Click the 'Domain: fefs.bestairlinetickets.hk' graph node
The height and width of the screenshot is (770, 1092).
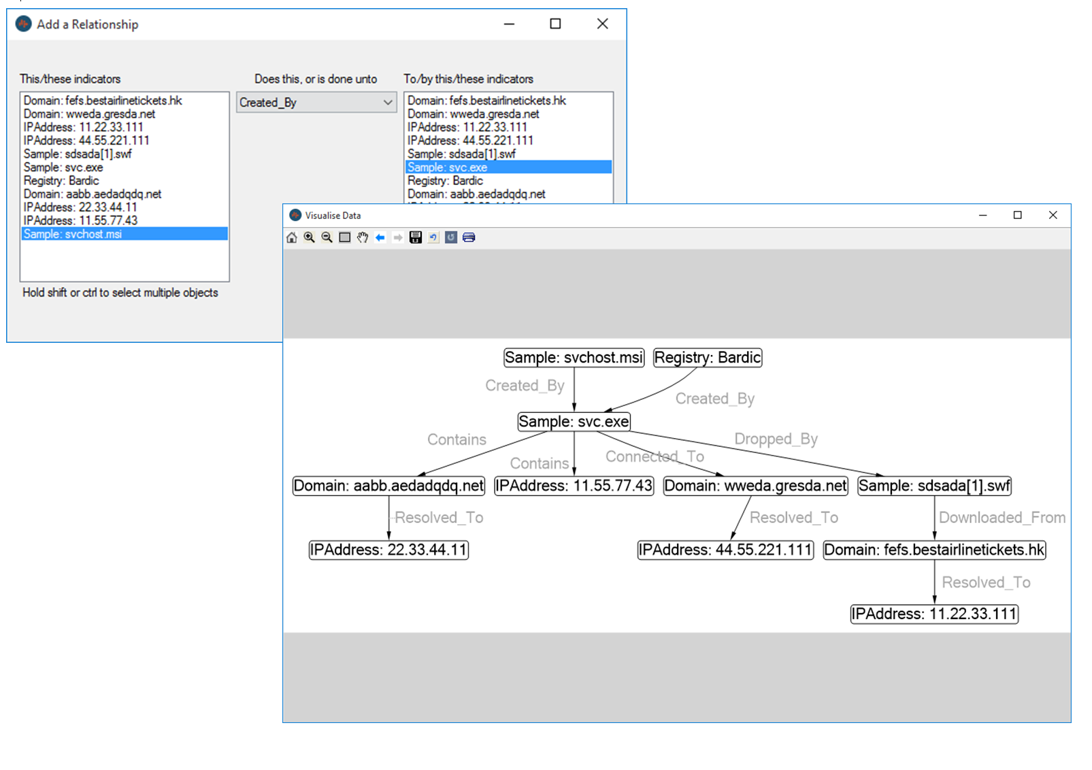click(934, 550)
